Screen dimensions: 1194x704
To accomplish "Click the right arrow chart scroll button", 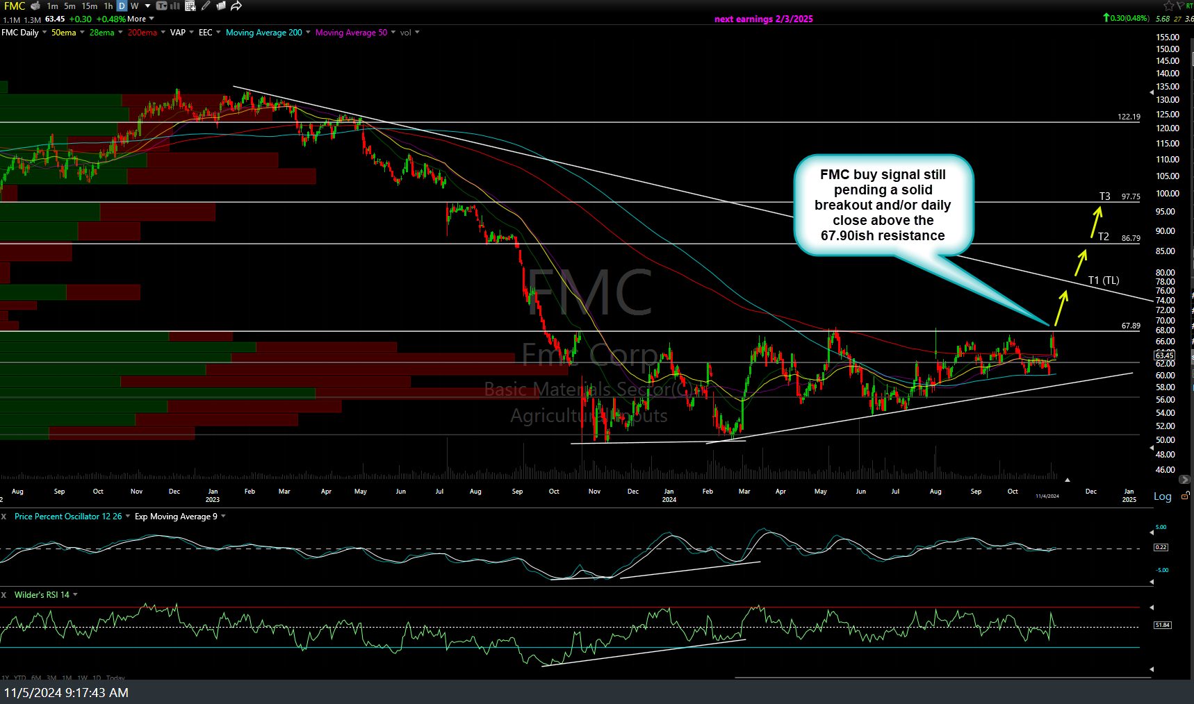I will [1184, 480].
